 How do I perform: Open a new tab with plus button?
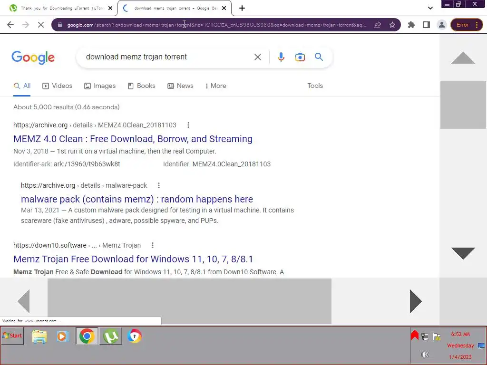[242, 8]
